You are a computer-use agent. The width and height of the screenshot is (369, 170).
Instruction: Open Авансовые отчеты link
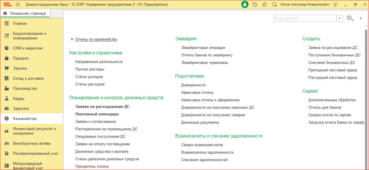(197, 93)
